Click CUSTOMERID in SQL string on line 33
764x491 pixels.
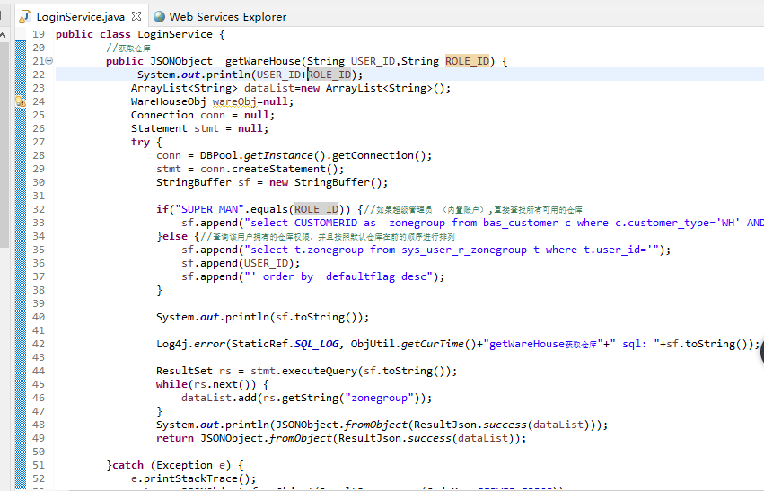pyautogui.click(x=326, y=223)
